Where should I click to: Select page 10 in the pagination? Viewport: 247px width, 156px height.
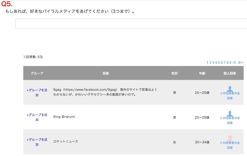(234, 63)
